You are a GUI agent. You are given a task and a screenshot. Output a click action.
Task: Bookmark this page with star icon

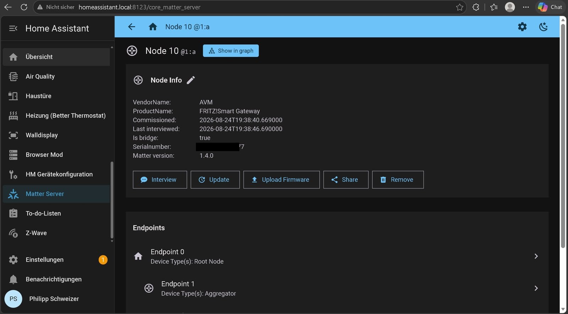460,7
